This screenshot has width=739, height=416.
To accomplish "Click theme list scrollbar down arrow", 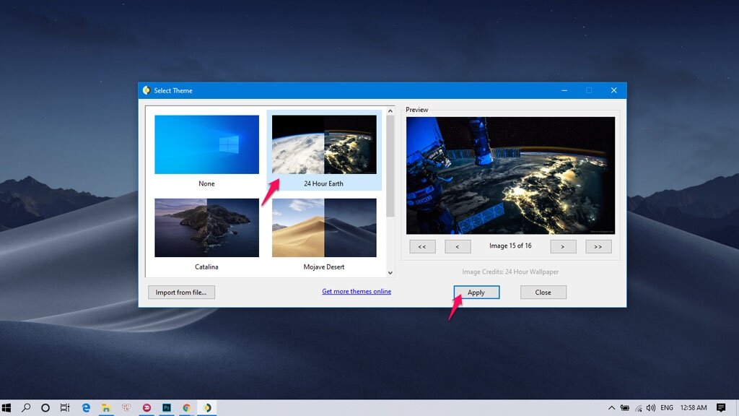I will click(390, 272).
